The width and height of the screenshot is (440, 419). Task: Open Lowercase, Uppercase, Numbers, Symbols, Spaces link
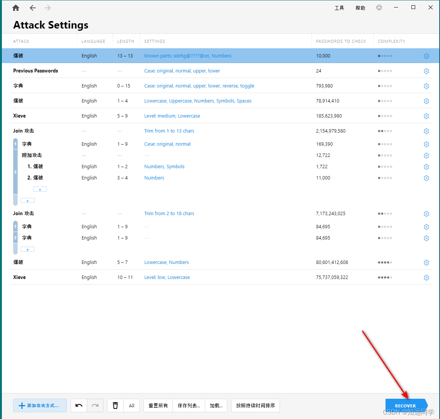(198, 101)
